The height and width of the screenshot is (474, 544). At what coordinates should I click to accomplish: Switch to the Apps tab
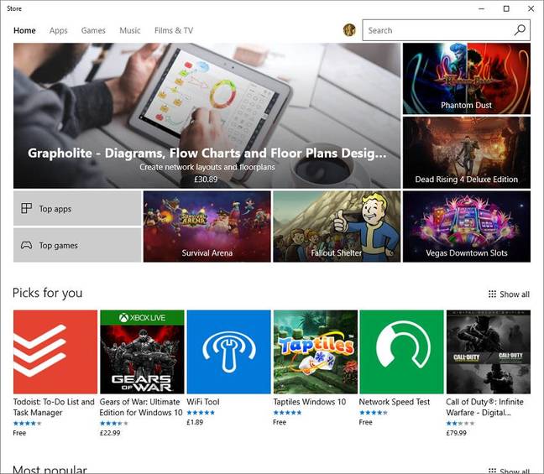tap(58, 30)
